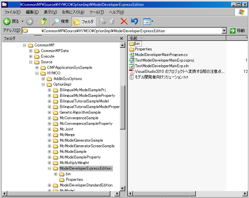Click the Up one folder icon

click(x=44, y=21)
